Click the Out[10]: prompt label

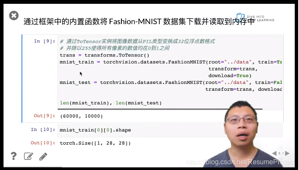(43, 143)
